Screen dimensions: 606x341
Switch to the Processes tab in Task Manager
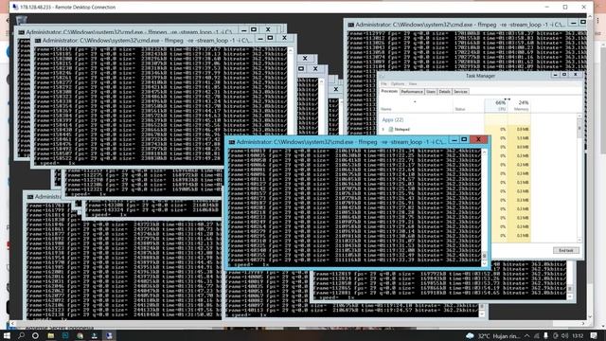(389, 92)
